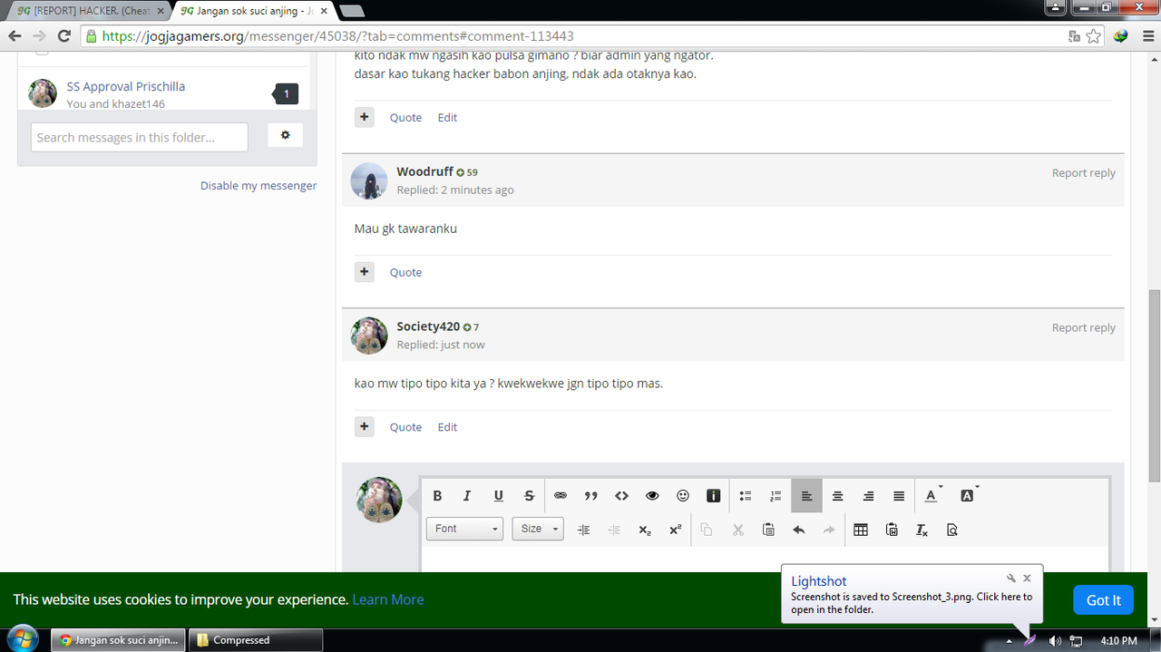
Task: Click the Paste from Word icon
Action: [892, 530]
